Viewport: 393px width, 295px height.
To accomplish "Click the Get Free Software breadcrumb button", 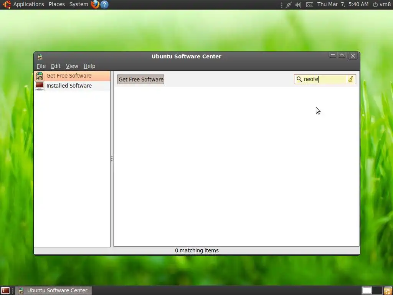I will pos(140,79).
